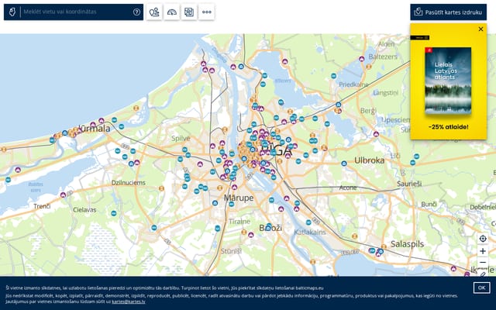Click the Berģi place label
The height and width of the screenshot is (310, 496).
point(369,111)
